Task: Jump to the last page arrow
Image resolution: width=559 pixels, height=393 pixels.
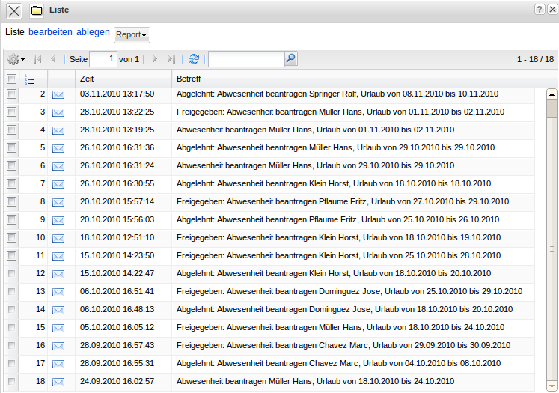Action: tap(171, 59)
